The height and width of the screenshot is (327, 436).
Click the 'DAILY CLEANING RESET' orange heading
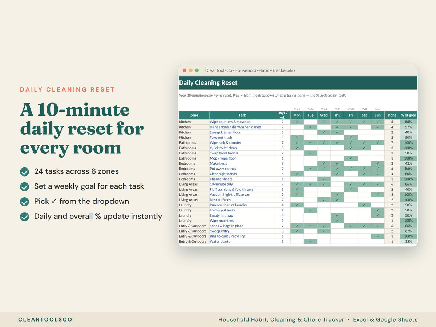(67, 89)
